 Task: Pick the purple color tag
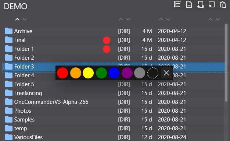127,73
